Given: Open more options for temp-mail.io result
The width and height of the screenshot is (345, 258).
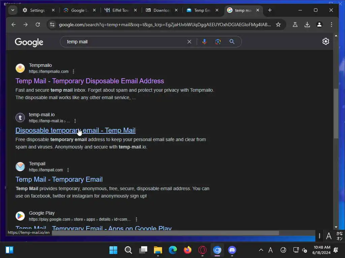Looking at the screenshot, I should pyautogui.click(x=75, y=121).
